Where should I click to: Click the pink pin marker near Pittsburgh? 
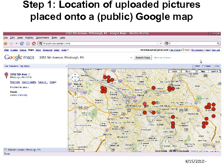pos(145,105)
